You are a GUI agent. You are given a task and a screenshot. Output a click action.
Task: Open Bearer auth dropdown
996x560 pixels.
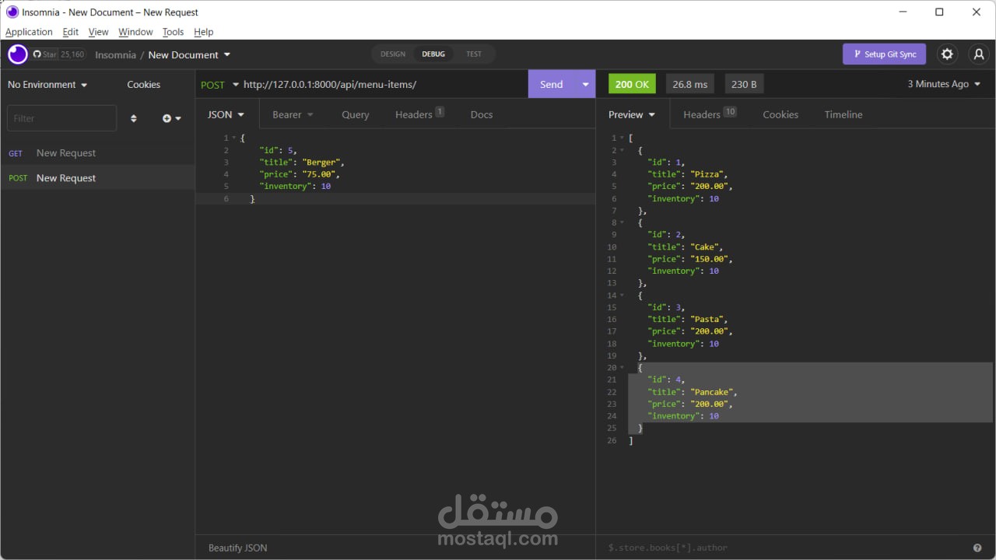(x=293, y=114)
